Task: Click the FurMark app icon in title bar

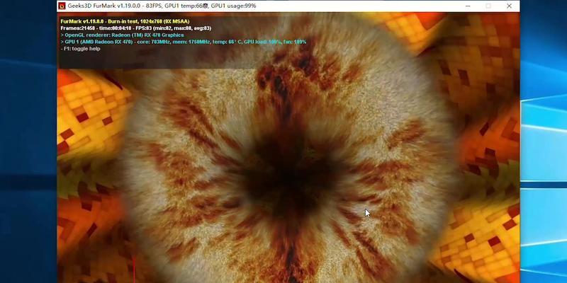Action: tap(62, 6)
